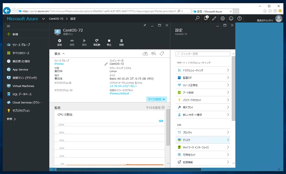Image resolution: width=286 pixels, height=174 pixels.
Task: Open 監査ログ settings row
Action: pyautogui.click(x=203, y=78)
